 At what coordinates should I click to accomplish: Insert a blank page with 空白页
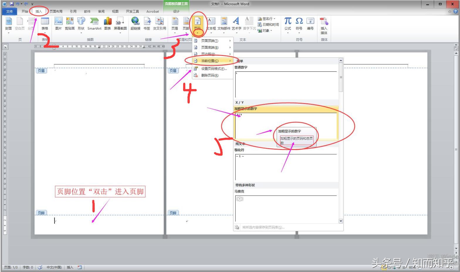coord(20,24)
